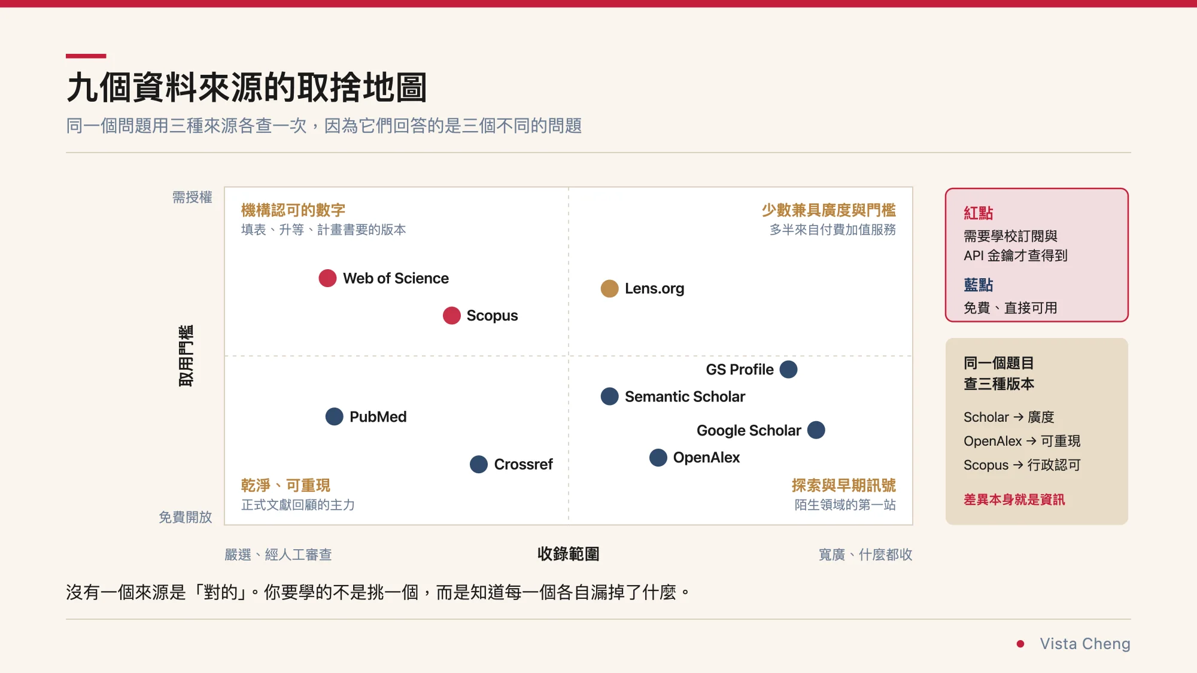Screen dimensions: 1197x673
Task: Click the sidebar heading line 查三種版本
Action: pyautogui.click(x=999, y=384)
